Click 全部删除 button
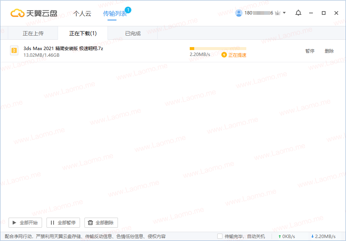346x241 pixels. (x=101, y=223)
